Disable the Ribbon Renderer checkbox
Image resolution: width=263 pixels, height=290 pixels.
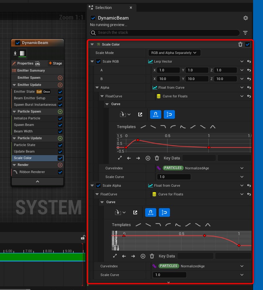60,172
